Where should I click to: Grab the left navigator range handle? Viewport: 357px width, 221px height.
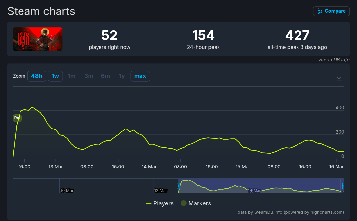178,186
